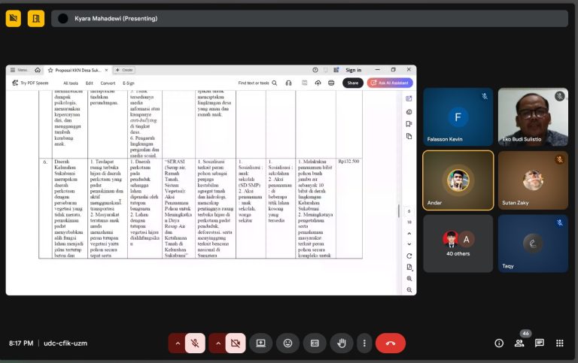
Task: Toggle closed captions button
Action: pyautogui.click(x=315, y=343)
